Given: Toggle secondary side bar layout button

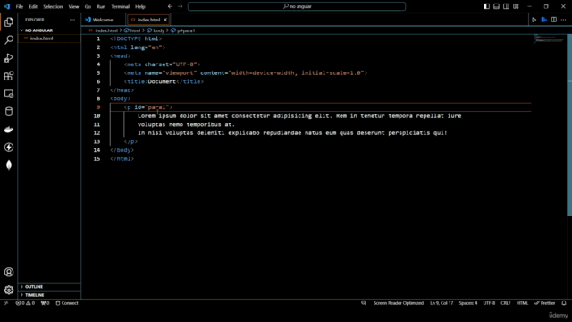Looking at the screenshot, I should 506,6.
